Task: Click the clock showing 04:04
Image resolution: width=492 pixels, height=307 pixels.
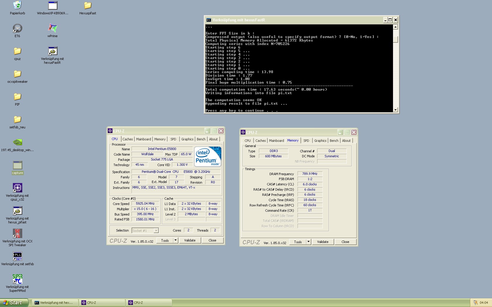Action: pyautogui.click(x=484, y=303)
